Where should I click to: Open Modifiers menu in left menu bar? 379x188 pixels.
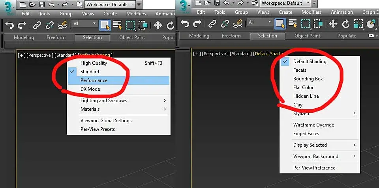136,14
